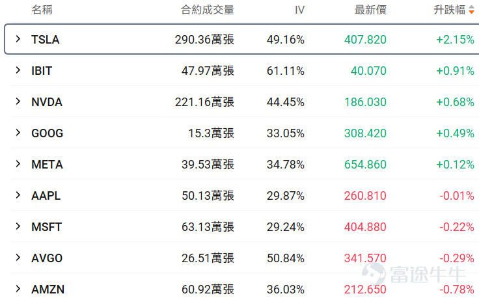Click GOOG change +0.49%
Viewport: 479px width, 298px height.
455,133
